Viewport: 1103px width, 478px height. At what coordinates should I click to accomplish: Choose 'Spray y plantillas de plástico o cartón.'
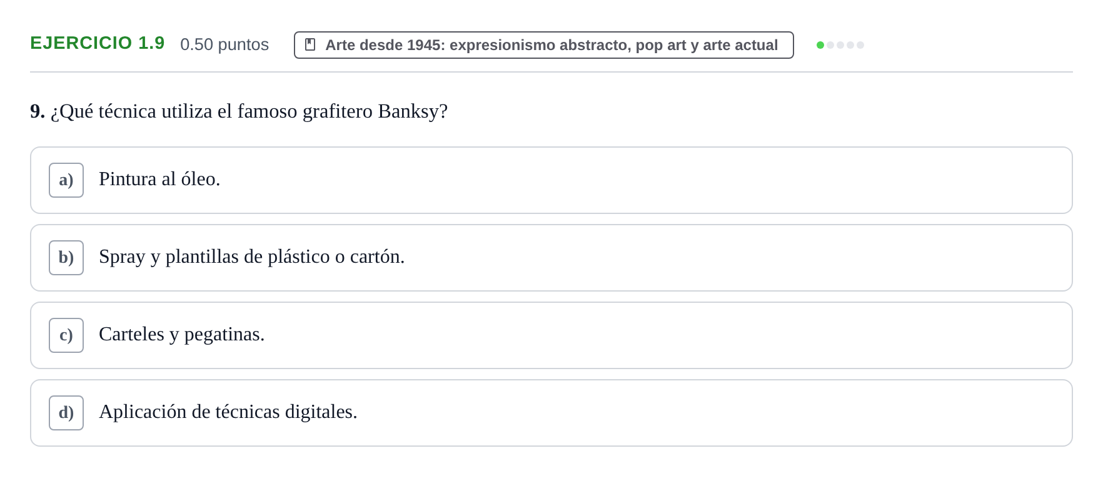pyautogui.click(x=251, y=257)
